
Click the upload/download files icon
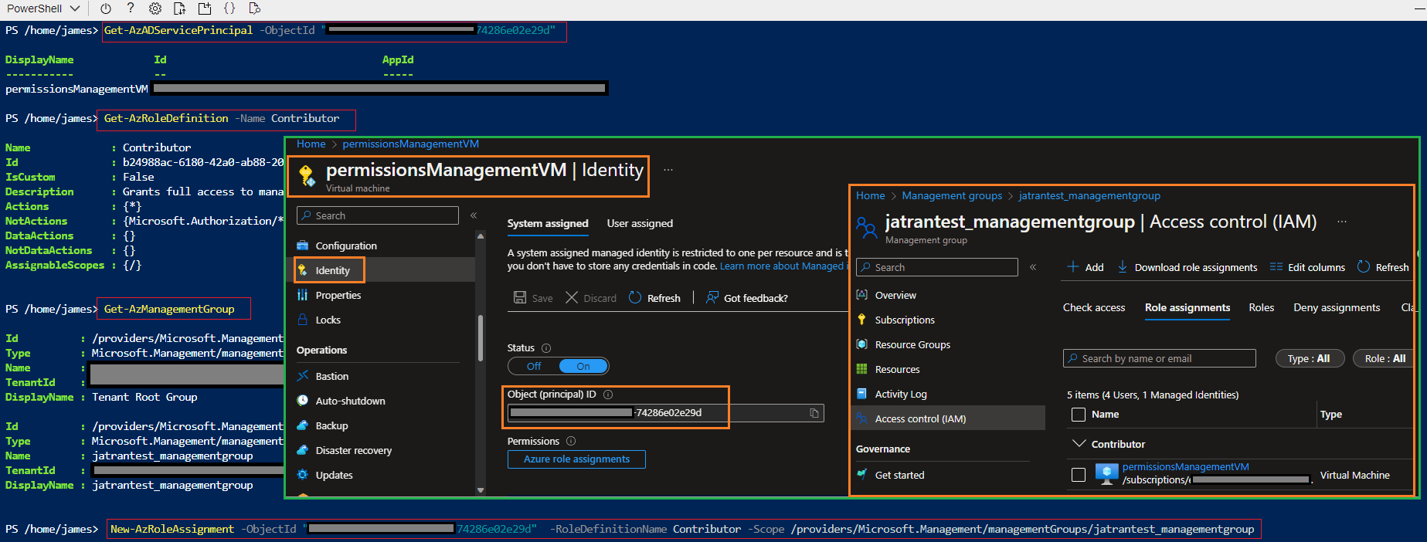179,8
